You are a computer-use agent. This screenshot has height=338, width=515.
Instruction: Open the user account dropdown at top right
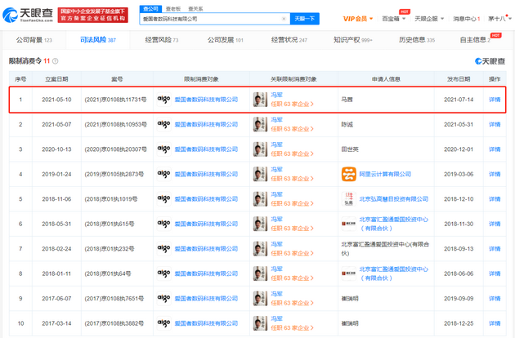click(499, 19)
